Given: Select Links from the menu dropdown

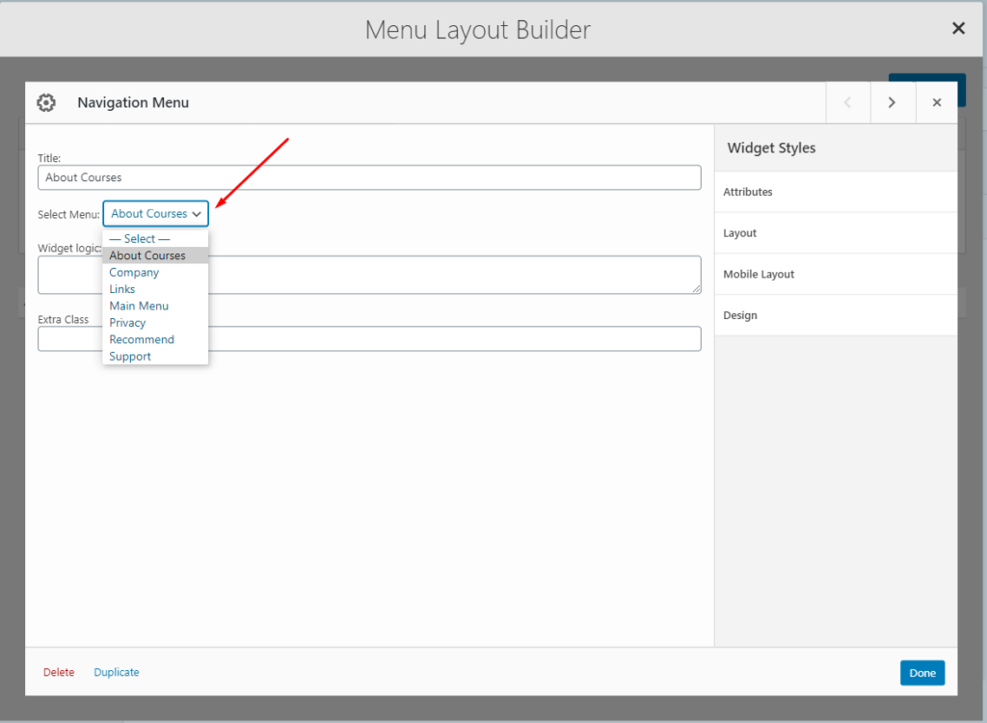Looking at the screenshot, I should pyautogui.click(x=121, y=288).
